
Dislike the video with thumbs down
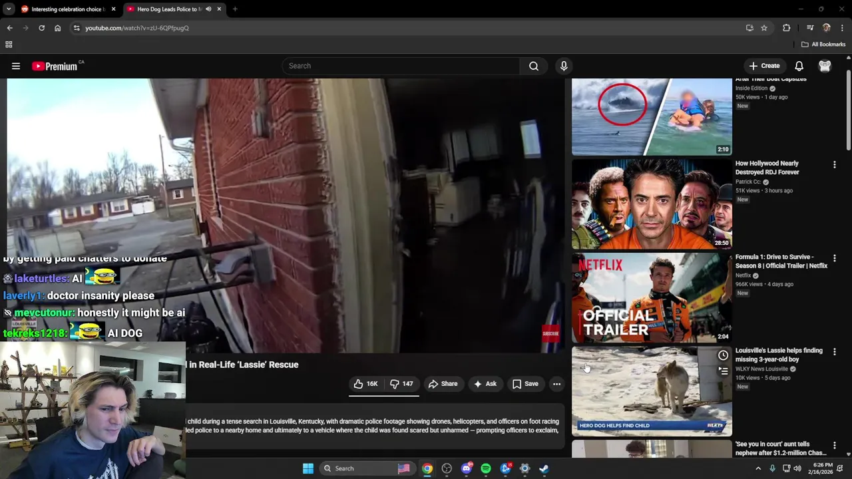coord(401,384)
